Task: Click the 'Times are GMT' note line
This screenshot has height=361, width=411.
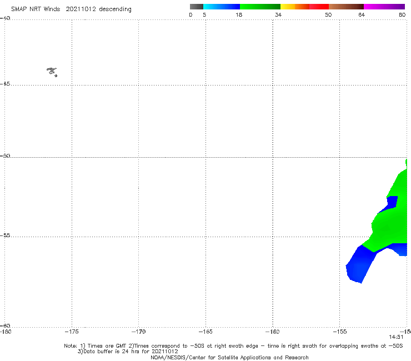Action: pyautogui.click(x=233, y=346)
